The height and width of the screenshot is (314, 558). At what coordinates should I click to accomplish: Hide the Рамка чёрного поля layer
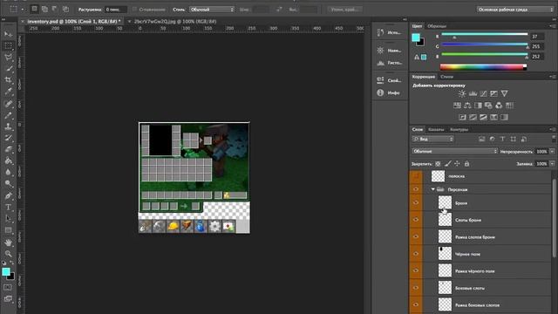pos(416,270)
